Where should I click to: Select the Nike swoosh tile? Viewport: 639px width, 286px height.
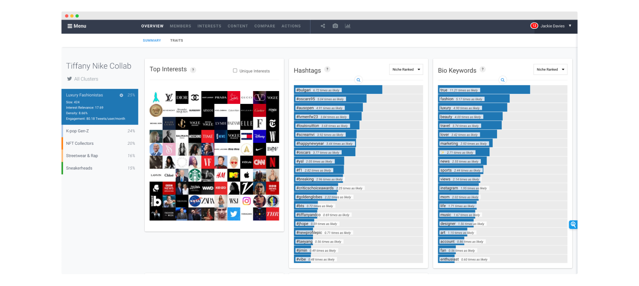point(259,149)
